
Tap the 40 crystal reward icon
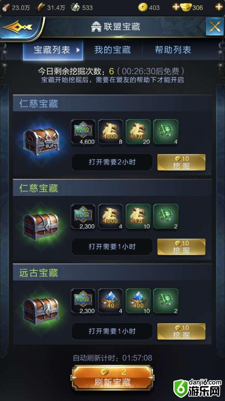111,301
